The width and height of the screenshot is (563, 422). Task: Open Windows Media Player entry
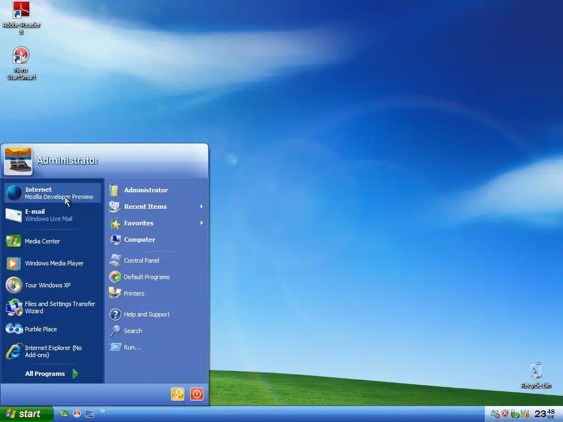53,263
